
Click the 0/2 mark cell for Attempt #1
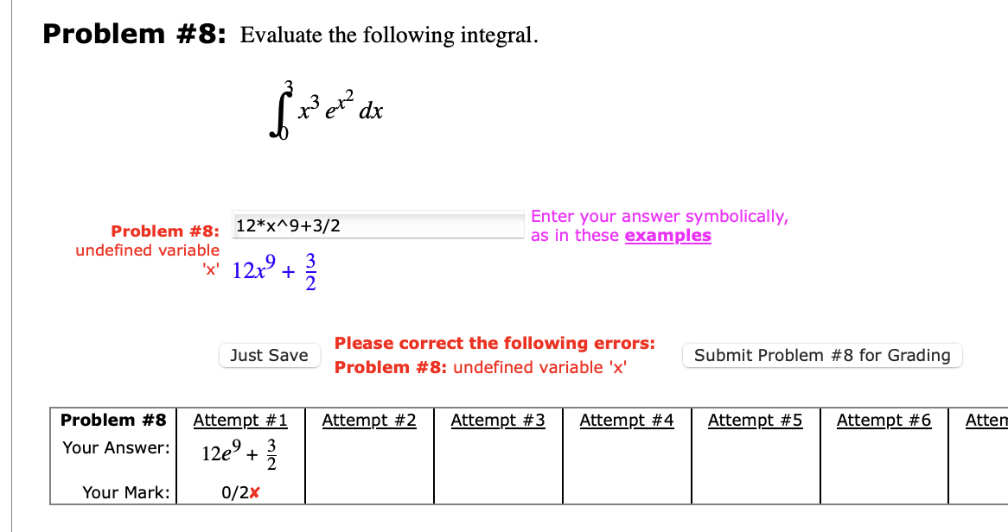(x=239, y=492)
